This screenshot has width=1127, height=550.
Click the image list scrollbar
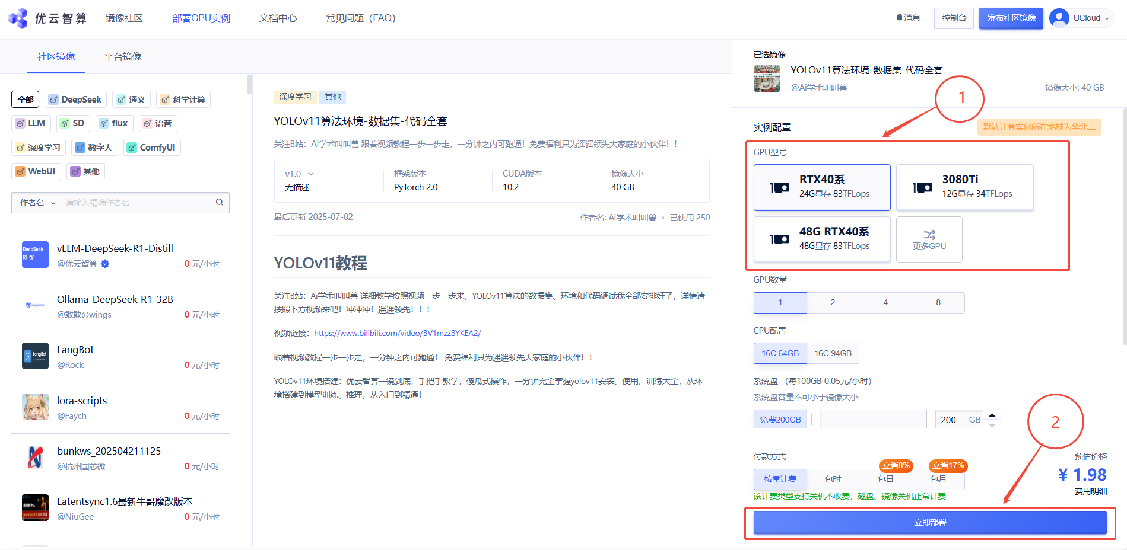click(250, 85)
